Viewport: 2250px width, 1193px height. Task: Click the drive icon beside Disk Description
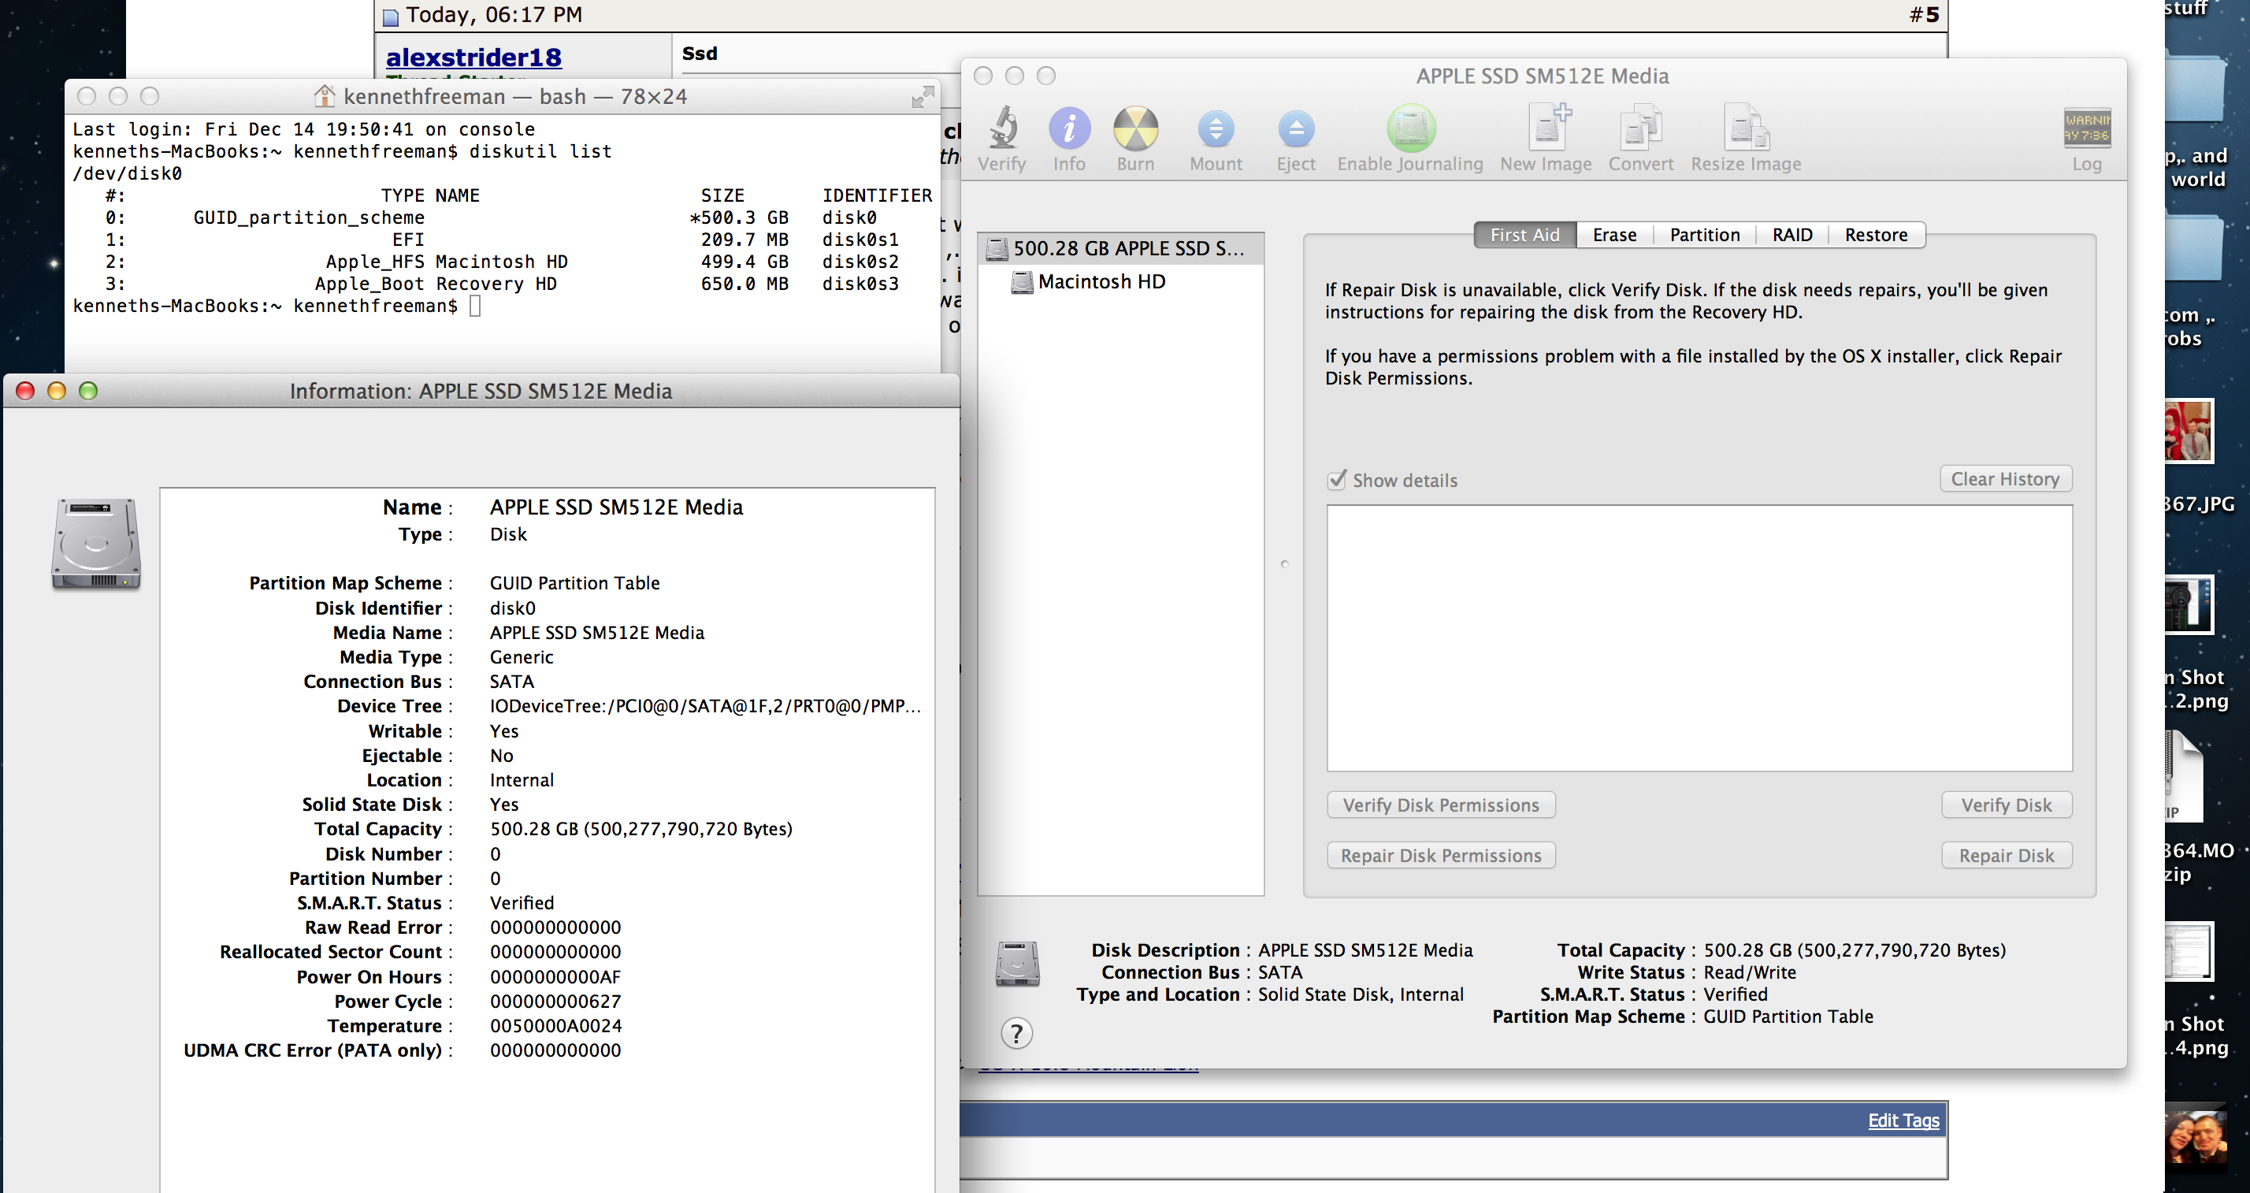pyautogui.click(x=1018, y=964)
